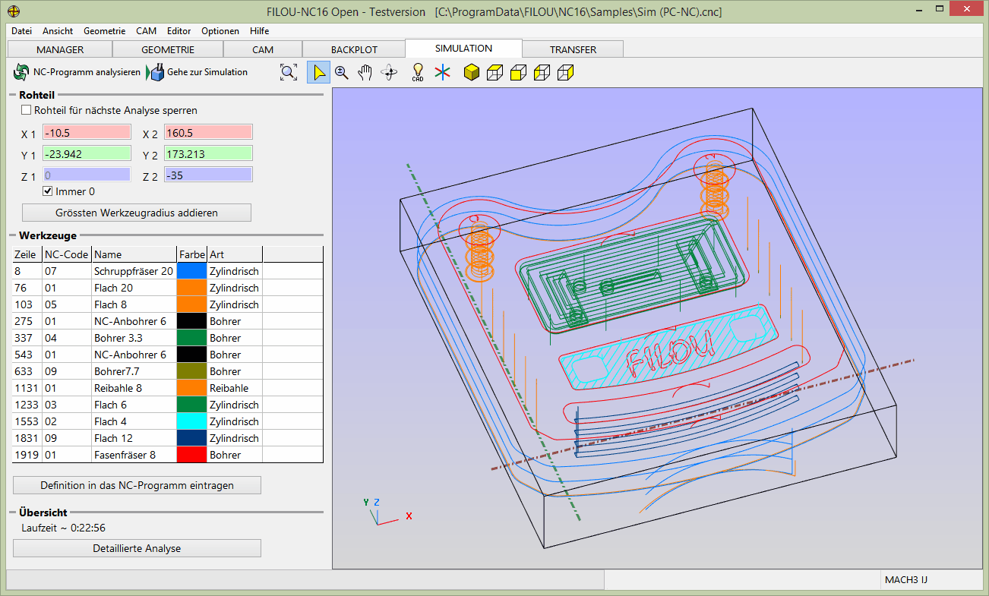Click blue color swatch of Schruppfräser 20
Image resolution: width=989 pixels, height=596 pixels.
[191, 271]
